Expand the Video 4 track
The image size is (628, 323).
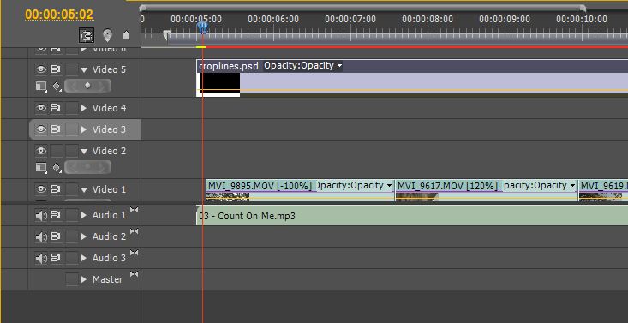[x=84, y=108]
